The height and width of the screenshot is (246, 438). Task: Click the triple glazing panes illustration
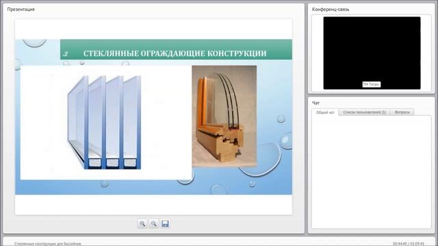(104, 122)
